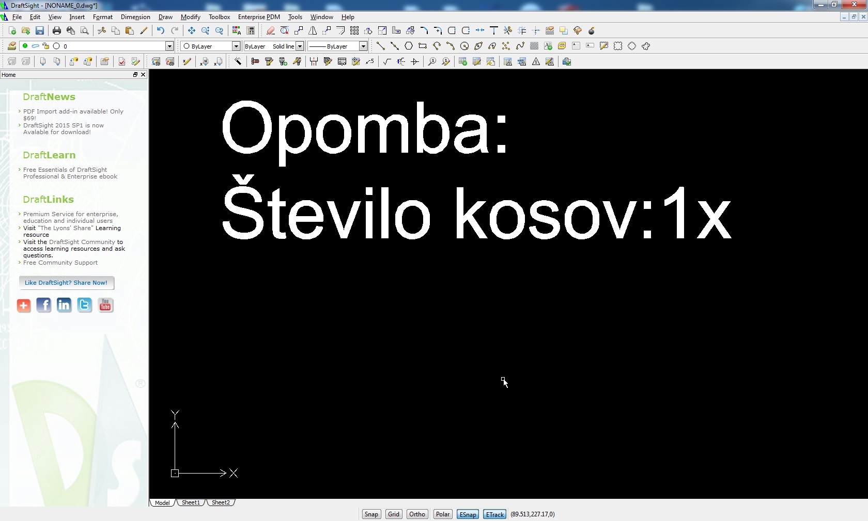Expand the layer list dropdown
868x521 pixels.
click(169, 46)
